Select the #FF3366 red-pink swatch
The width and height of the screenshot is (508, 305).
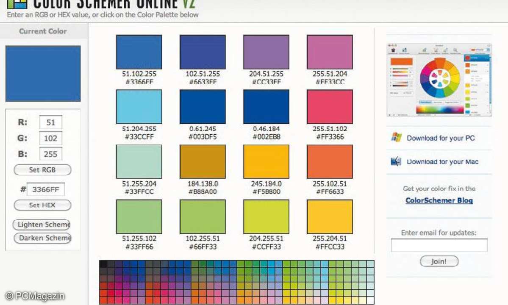point(330,106)
